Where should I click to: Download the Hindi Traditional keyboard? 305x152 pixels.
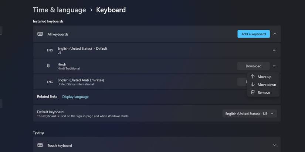click(253, 66)
